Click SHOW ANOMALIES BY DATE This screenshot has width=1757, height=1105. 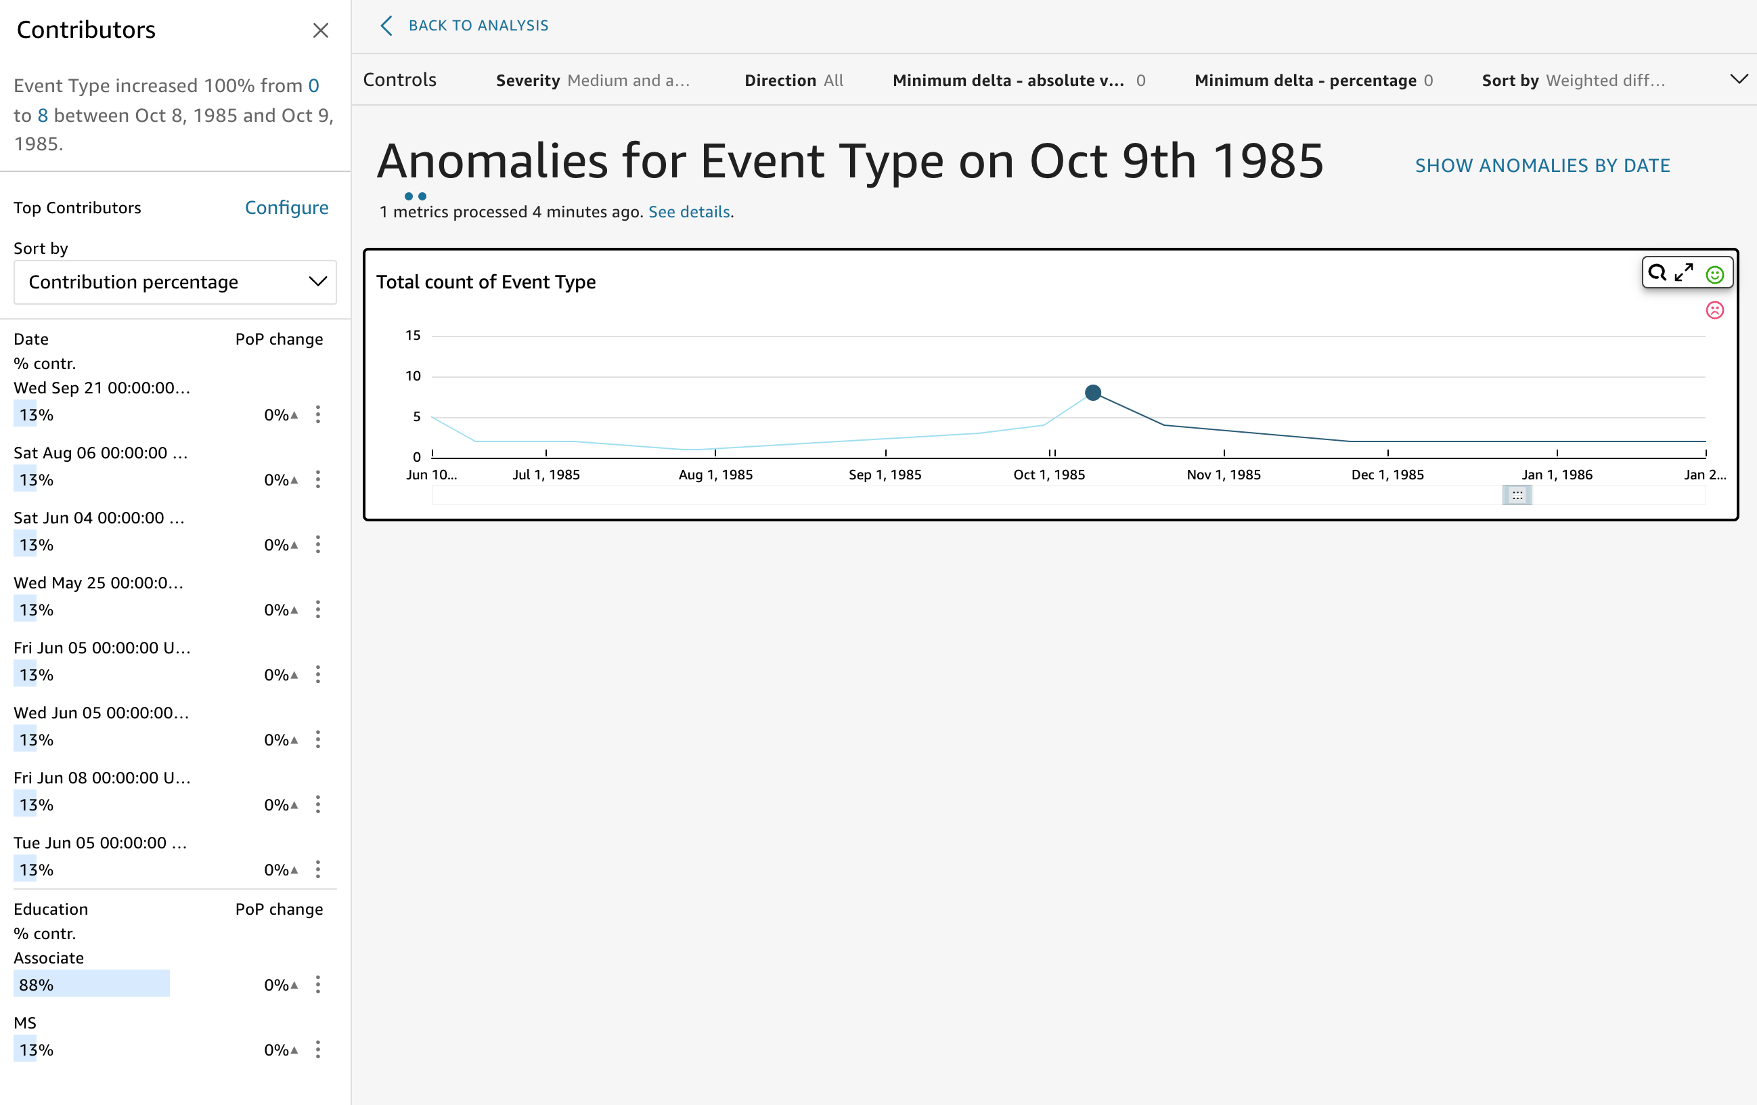coord(1542,165)
